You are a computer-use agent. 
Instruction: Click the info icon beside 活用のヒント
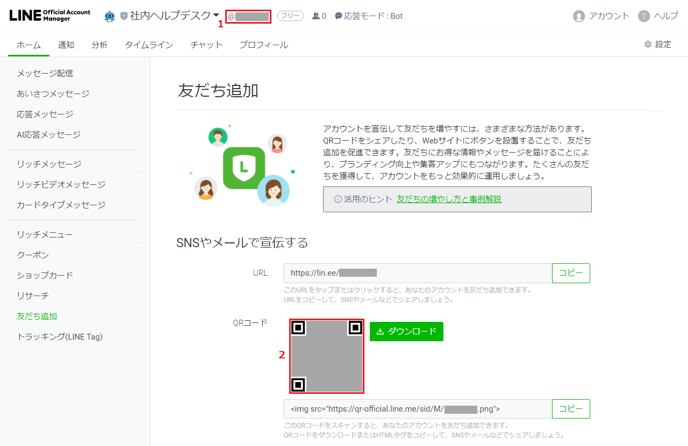coord(338,199)
